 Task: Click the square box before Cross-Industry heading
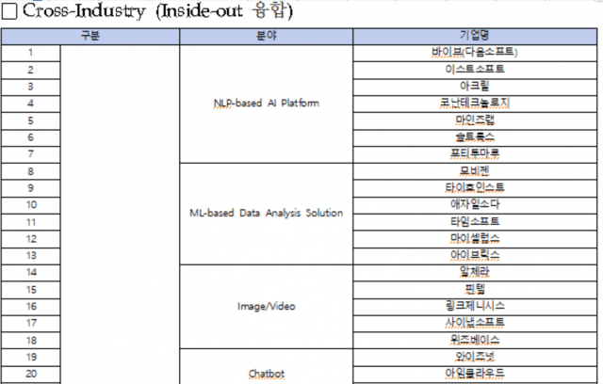coord(9,11)
